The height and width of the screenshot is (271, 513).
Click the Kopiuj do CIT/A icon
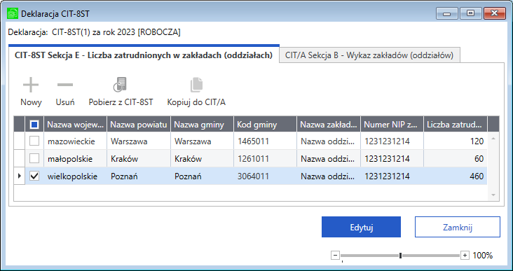coord(196,85)
